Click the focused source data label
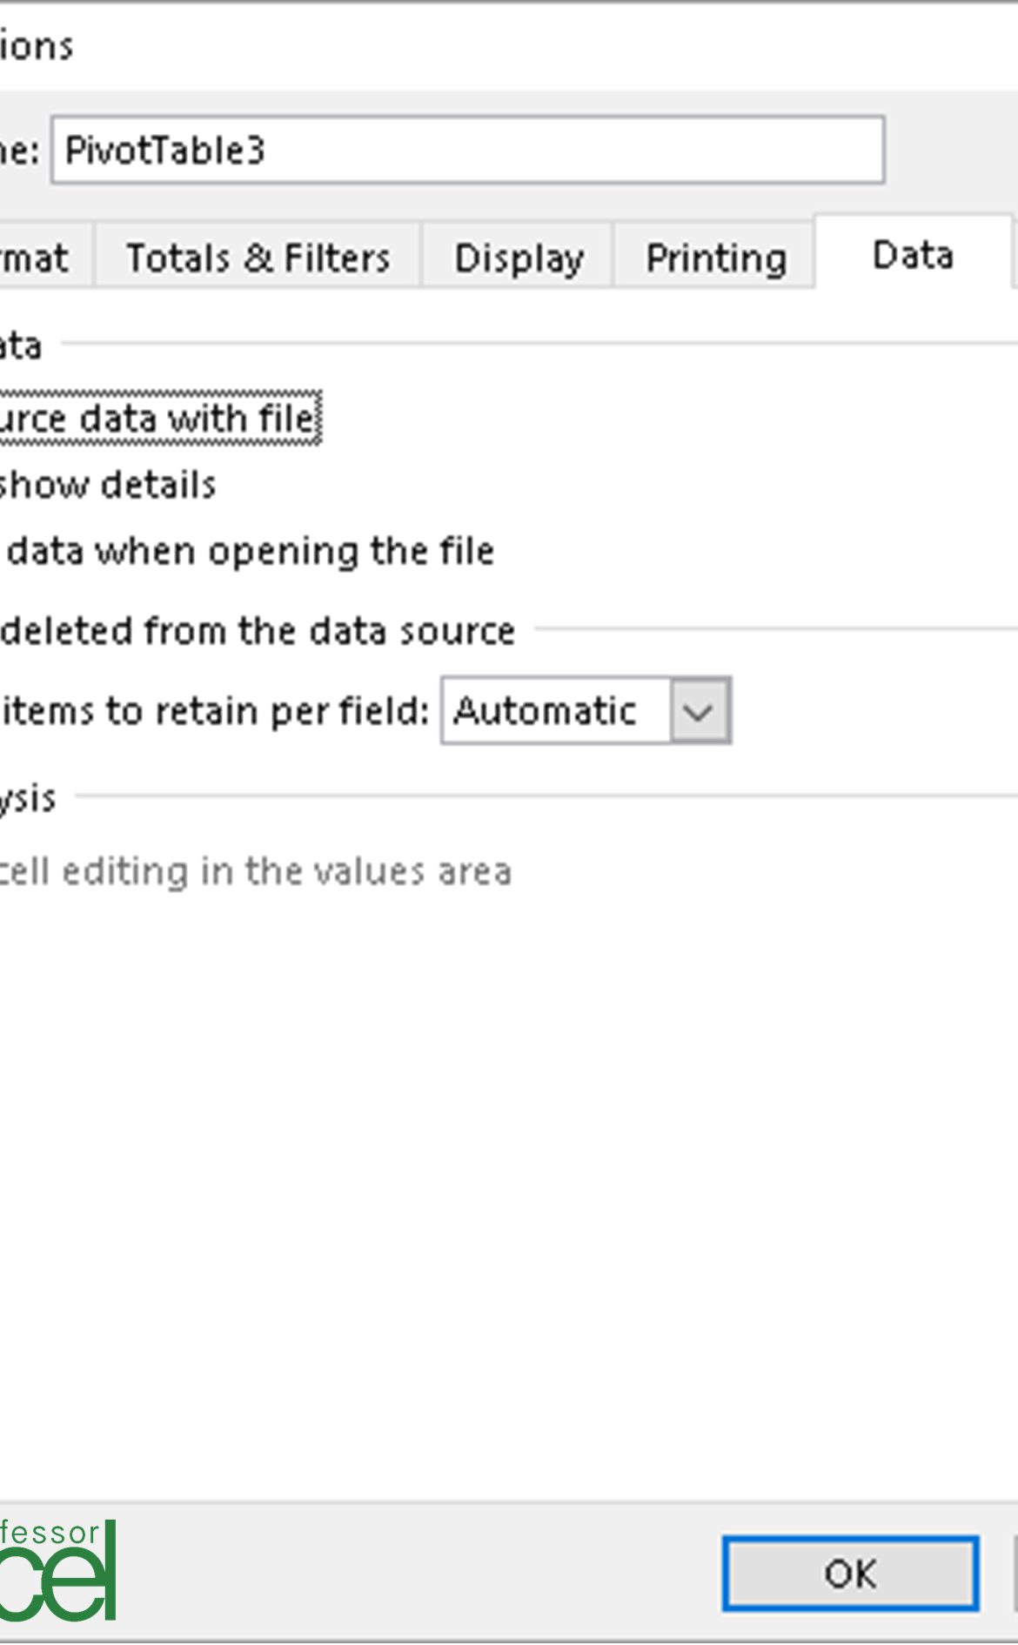The image size is (1018, 1645). click(x=157, y=418)
